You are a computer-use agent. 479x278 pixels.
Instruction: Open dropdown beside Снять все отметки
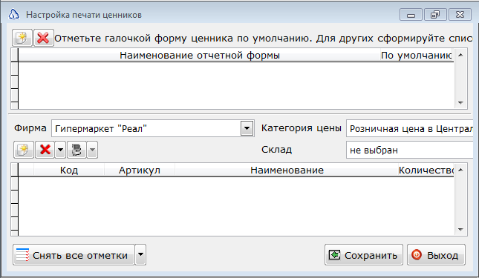tap(140, 255)
